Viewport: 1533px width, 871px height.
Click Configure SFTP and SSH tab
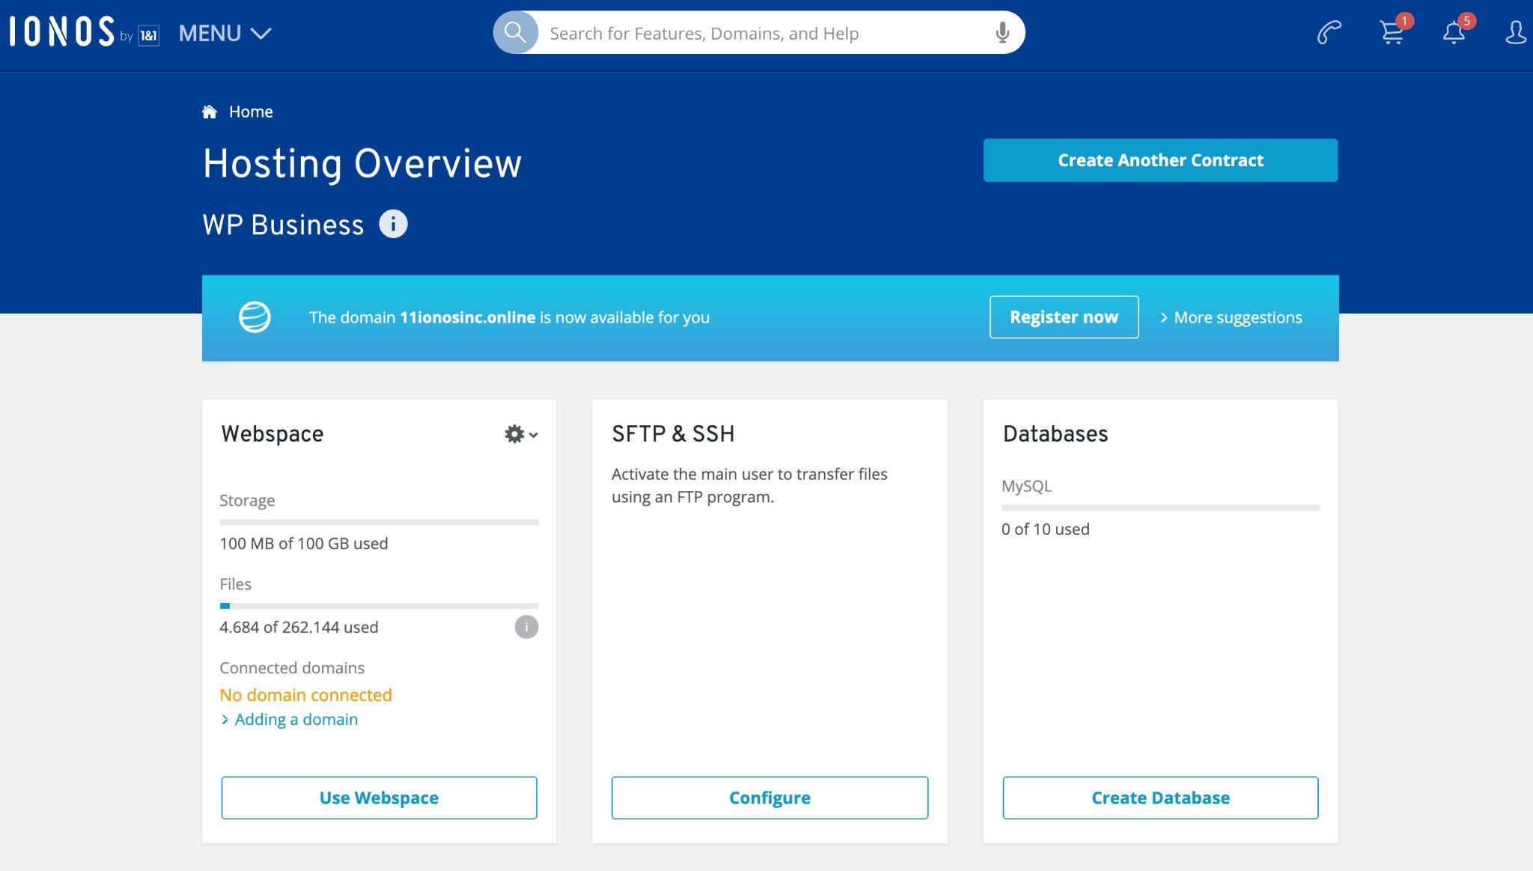(769, 798)
